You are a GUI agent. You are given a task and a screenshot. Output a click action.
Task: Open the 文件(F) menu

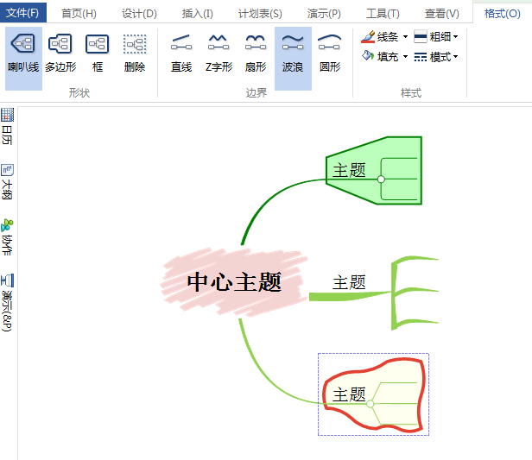click(x=22, y=13)
